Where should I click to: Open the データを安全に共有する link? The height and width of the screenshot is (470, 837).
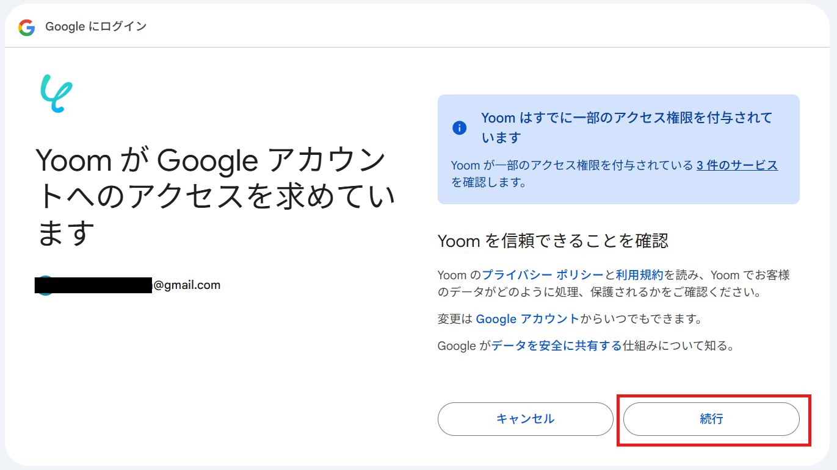coord(556,346)
